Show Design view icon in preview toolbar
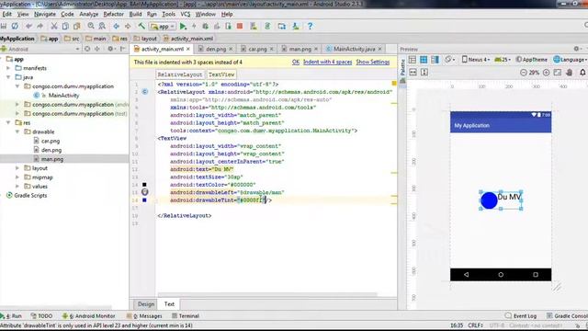 (x=413, y=60)
